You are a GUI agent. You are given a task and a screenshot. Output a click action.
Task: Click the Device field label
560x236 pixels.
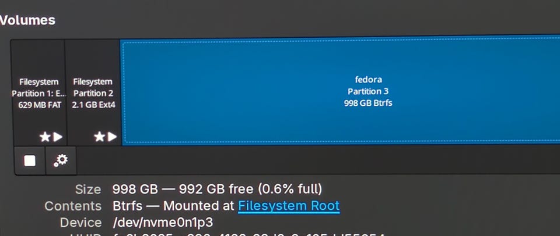(x=80, y=223)
